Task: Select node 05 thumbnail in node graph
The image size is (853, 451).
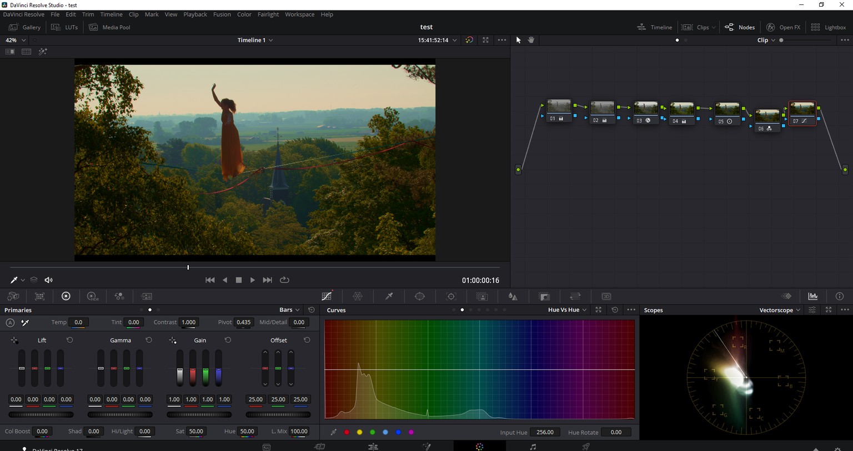Action: 727,109
